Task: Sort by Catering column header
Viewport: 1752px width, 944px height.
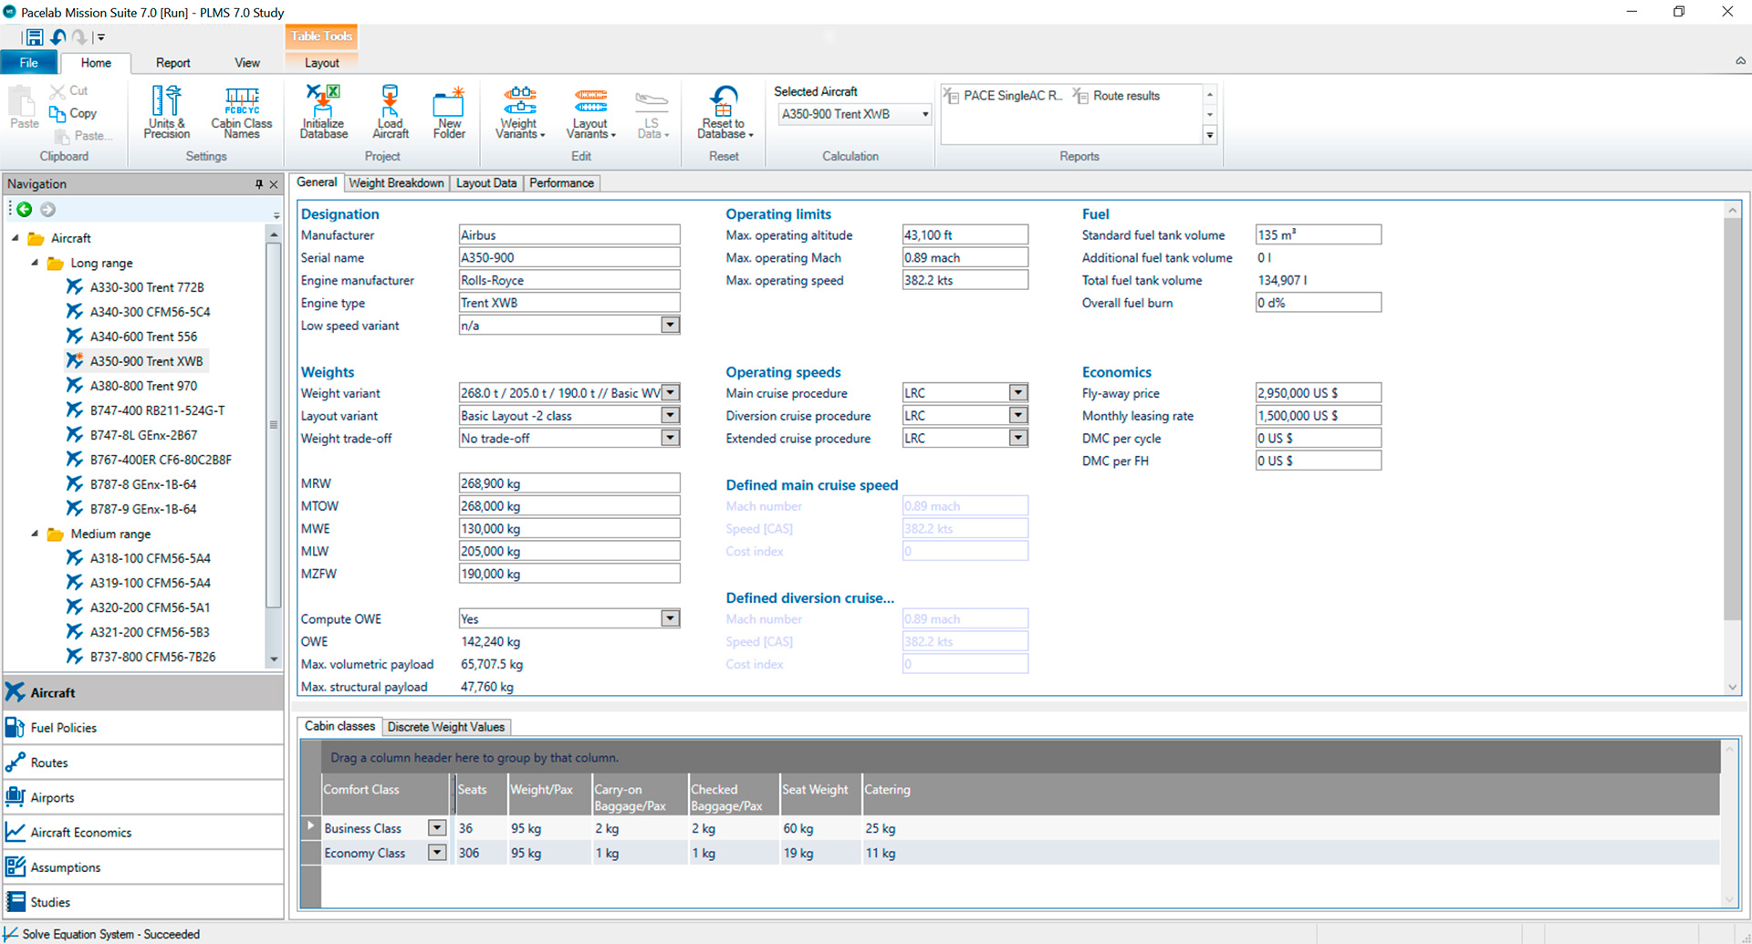Action: [1291, 794]
